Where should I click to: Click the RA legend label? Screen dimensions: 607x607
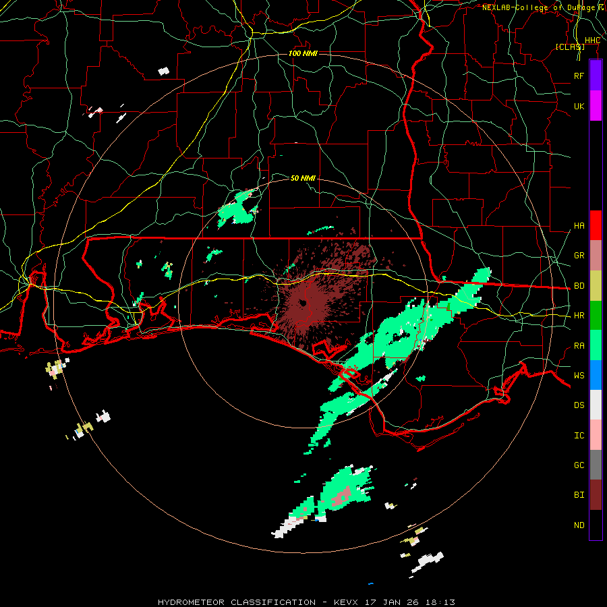pos(579,346)
